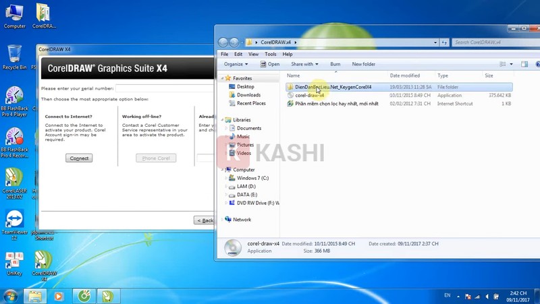Click the EN language indicator
Screen dimensions: 540x304
tap(447, 295)
